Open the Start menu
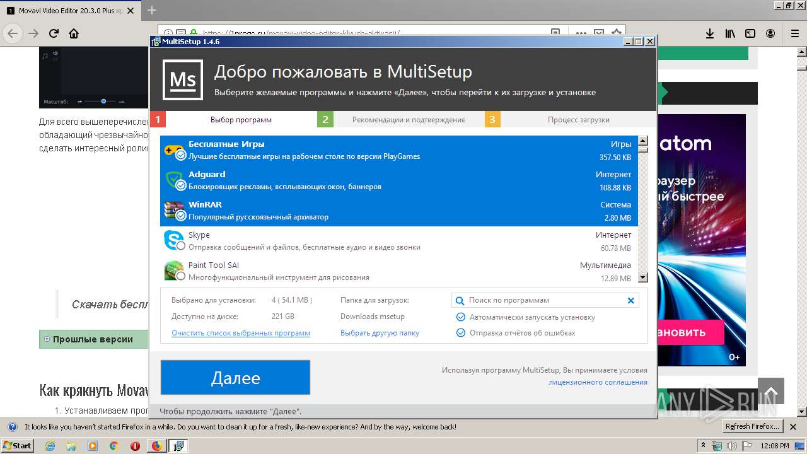This screenshot has height=454, width=807. 18,446
